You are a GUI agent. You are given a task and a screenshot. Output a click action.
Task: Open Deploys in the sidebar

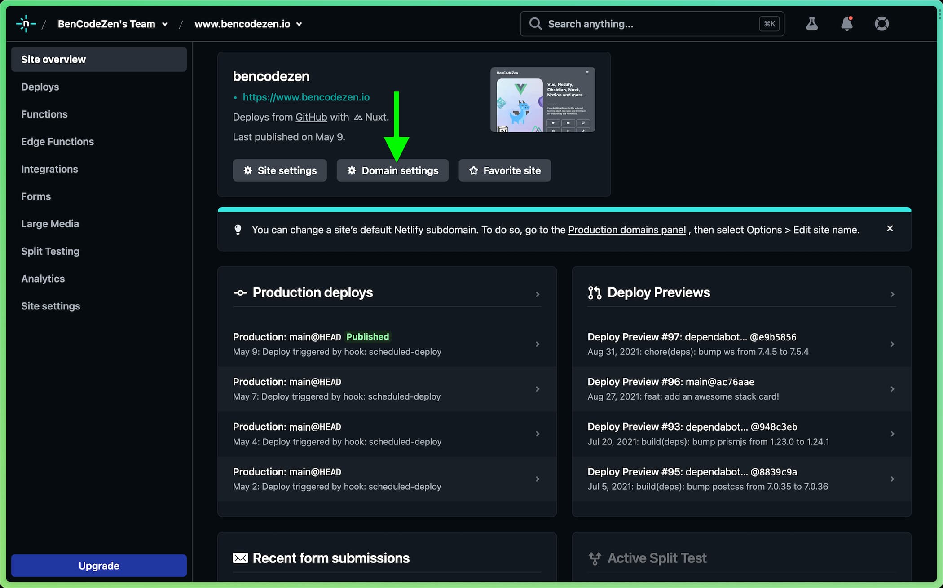[x=40, y=87]
